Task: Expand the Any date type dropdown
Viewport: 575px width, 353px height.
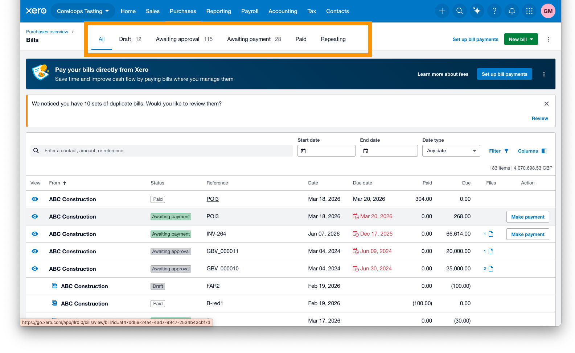Action: 451,151
